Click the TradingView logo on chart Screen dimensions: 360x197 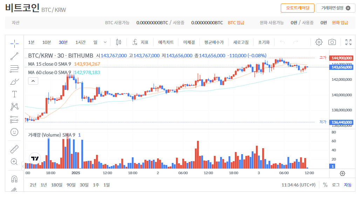coord(35,158)
